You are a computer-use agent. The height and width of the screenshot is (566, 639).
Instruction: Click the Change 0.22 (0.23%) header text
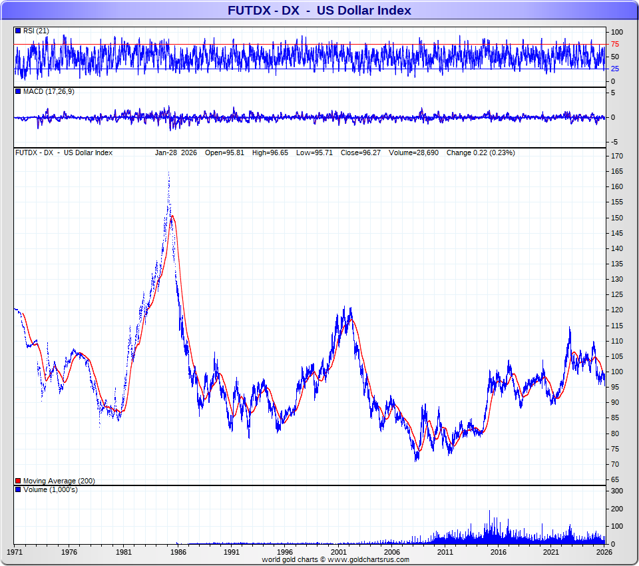480,152
